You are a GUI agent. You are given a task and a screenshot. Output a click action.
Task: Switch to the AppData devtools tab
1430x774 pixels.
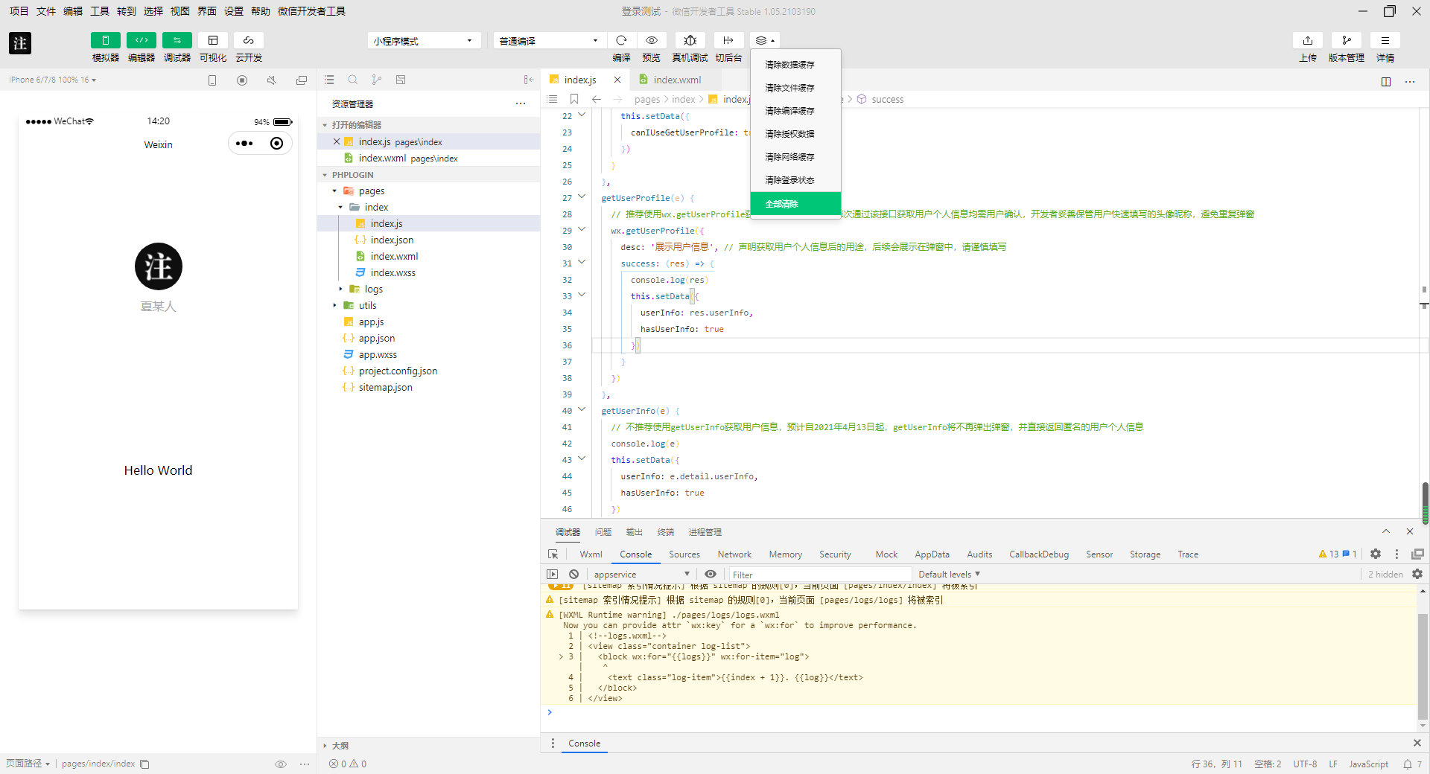[x=932, y=554]
